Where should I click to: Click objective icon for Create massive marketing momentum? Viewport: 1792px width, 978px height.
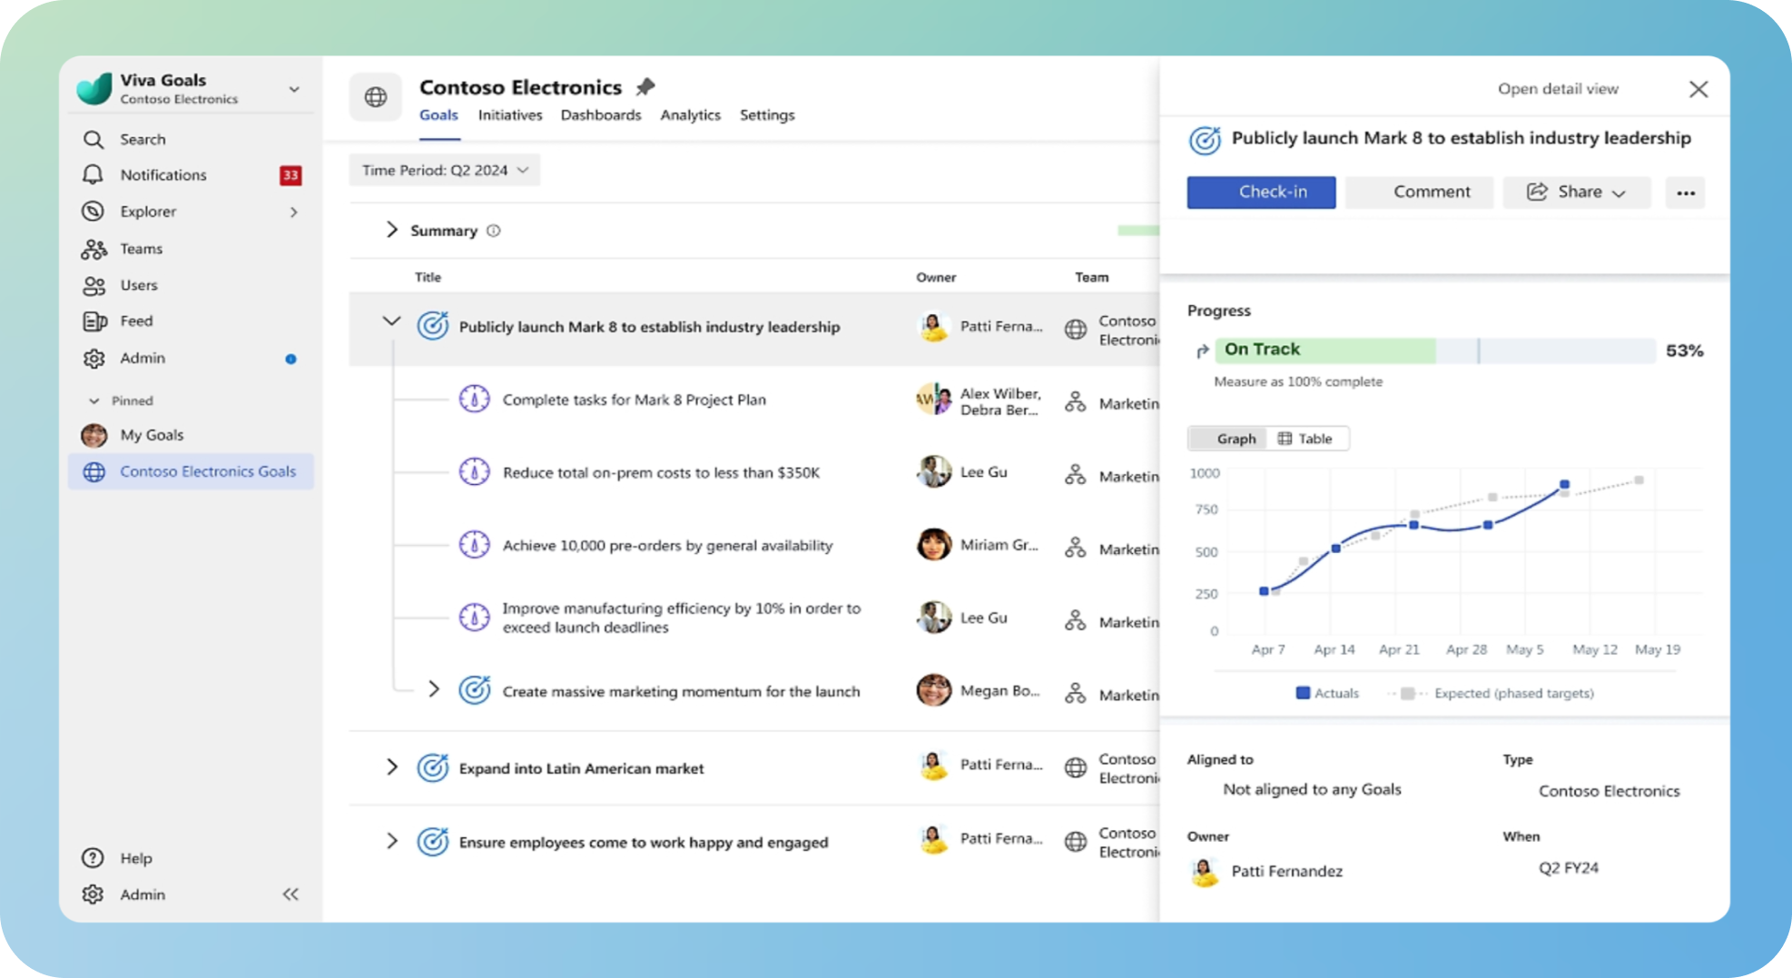474,690
